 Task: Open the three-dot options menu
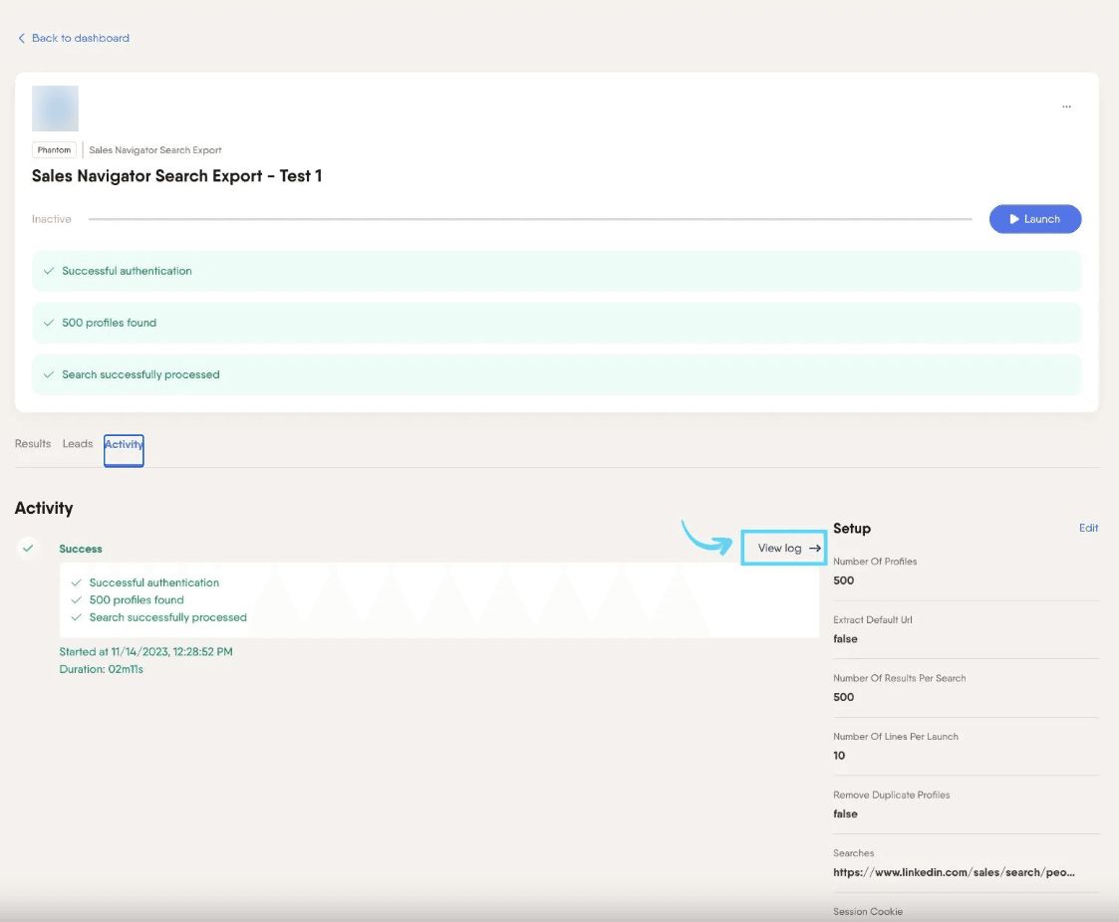tap(1066, 107)
